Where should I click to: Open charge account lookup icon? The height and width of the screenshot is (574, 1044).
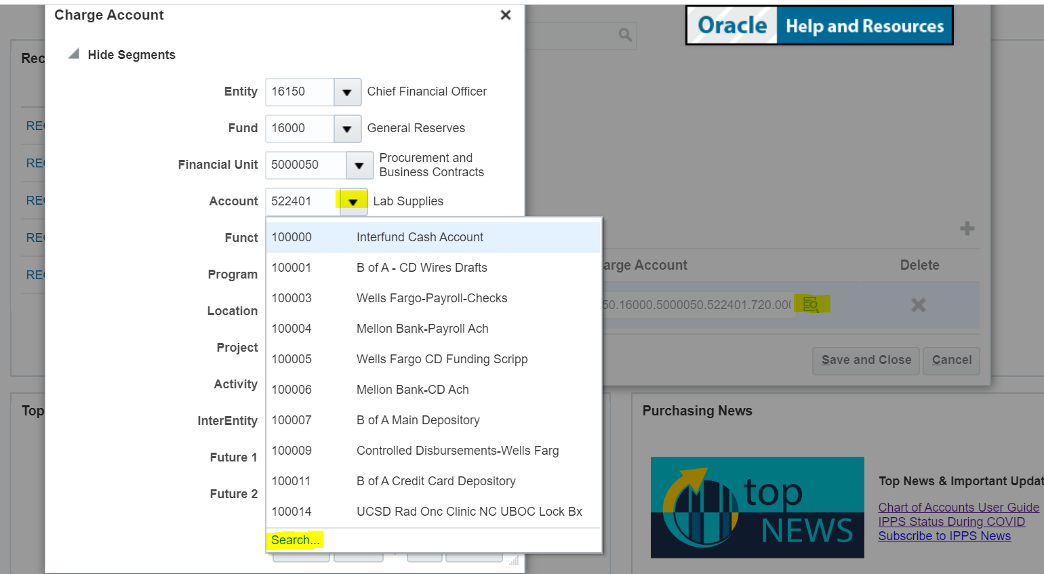pyautogui.click(x=811, y=304)
